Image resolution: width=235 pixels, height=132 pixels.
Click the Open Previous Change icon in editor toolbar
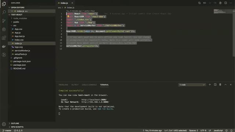point(205,3)
